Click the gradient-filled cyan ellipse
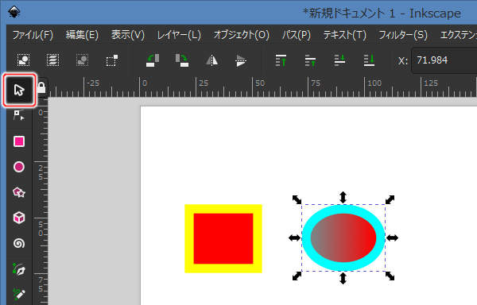477x305 pixels. pos(343,237)
